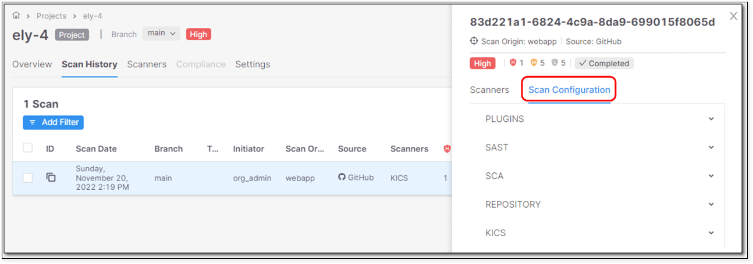753x264 pixels.
Task: Expand the PLUGINS section
Action: click(x=598, y=119)
